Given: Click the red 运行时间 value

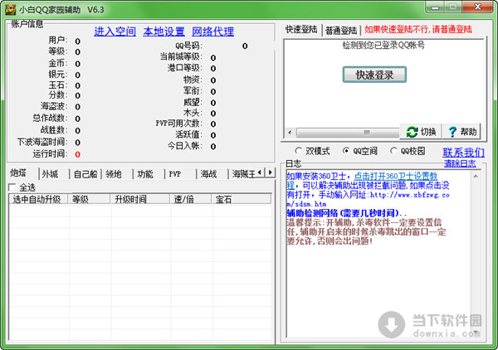Looking at the screenshot, I should 77,154.
